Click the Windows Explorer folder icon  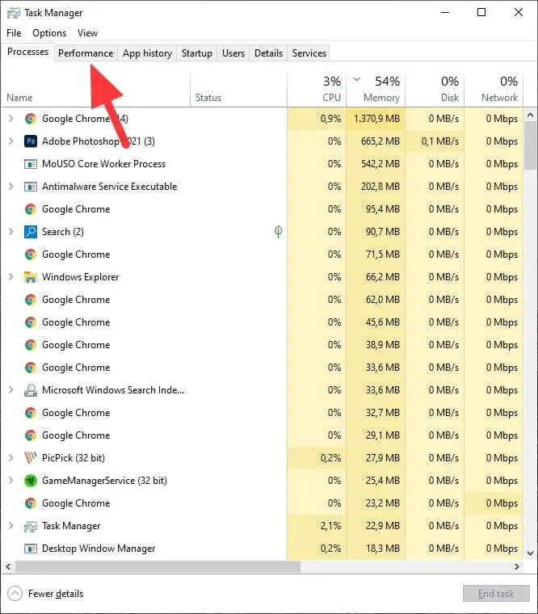pos(31,277)
